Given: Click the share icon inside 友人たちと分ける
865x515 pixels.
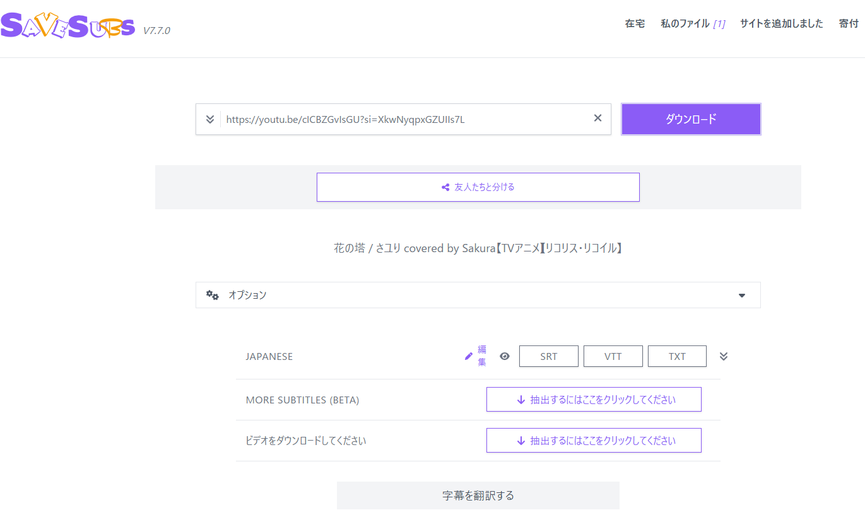Looking at the screenshot, I should tap(446, 187).
